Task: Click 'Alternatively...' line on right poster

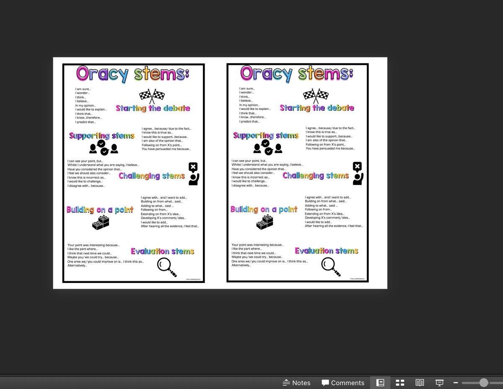Action: (241, 265)
